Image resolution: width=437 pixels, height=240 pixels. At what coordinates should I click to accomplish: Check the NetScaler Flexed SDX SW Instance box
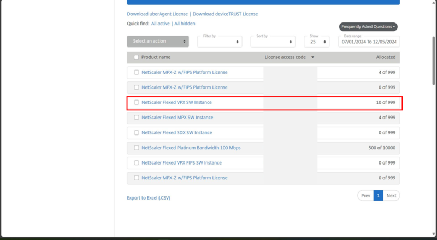(136, 132)
